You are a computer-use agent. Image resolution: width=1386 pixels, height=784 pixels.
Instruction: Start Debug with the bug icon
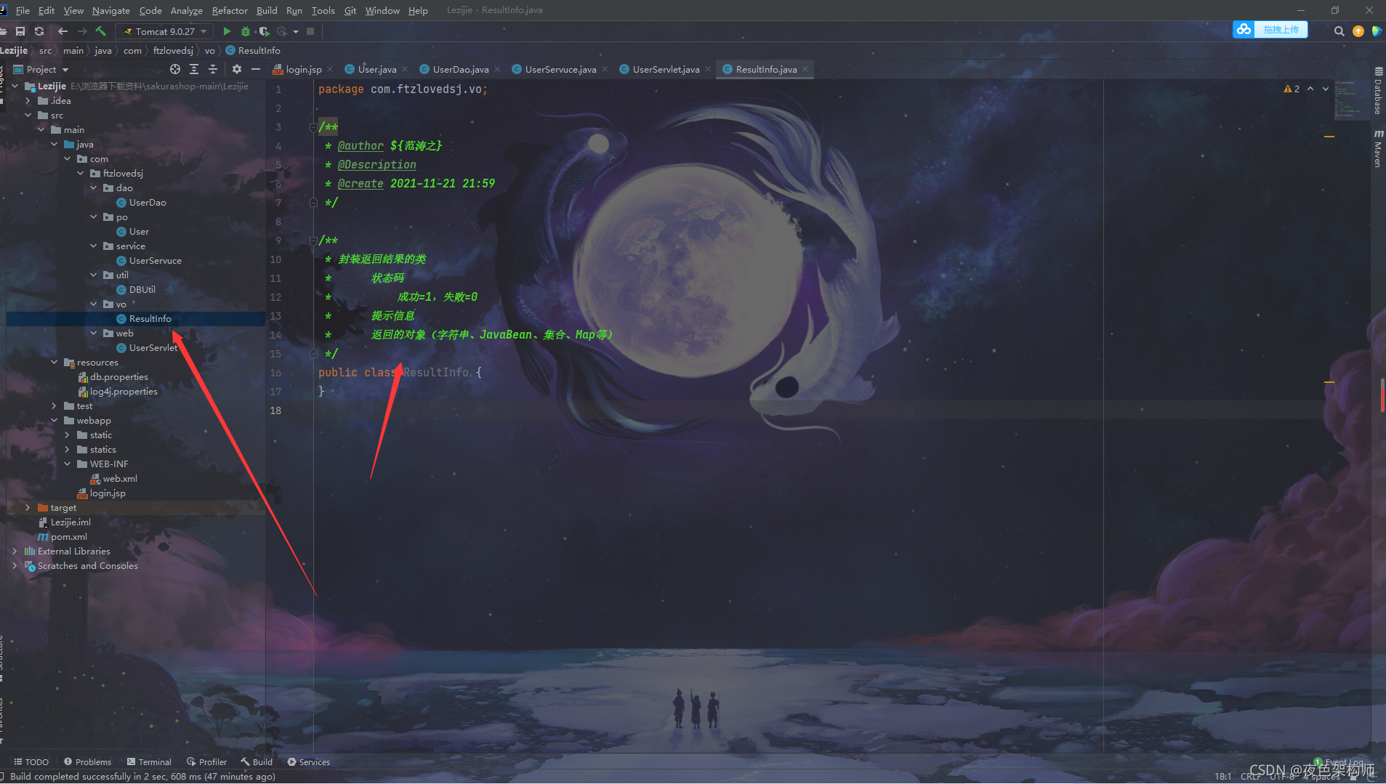246,31
